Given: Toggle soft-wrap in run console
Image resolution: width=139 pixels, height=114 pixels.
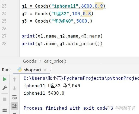Looking at the screenshot, I should 14,97.
